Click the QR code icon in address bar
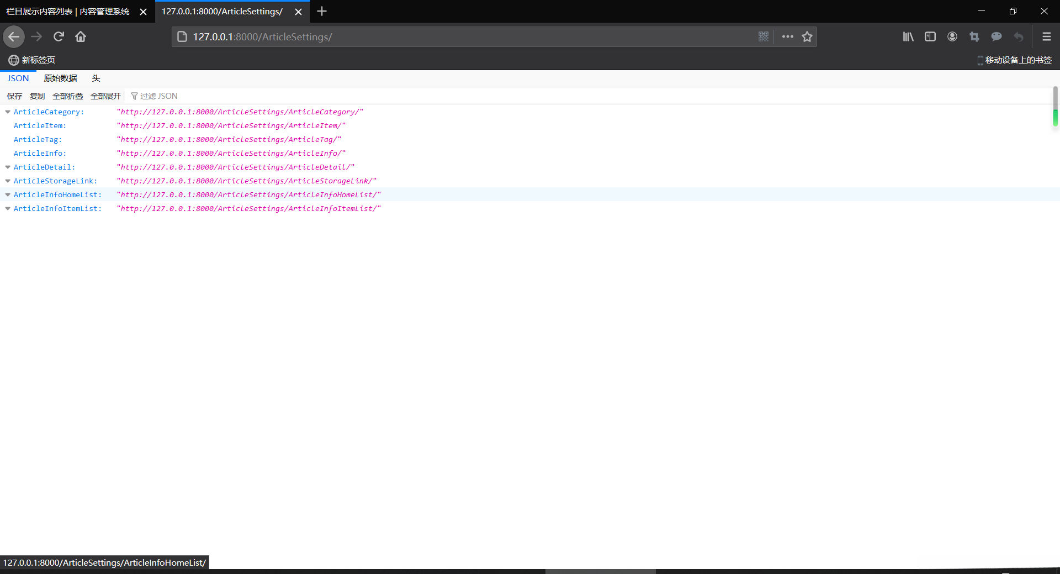The image size is (1060, 574). [764, 36]
